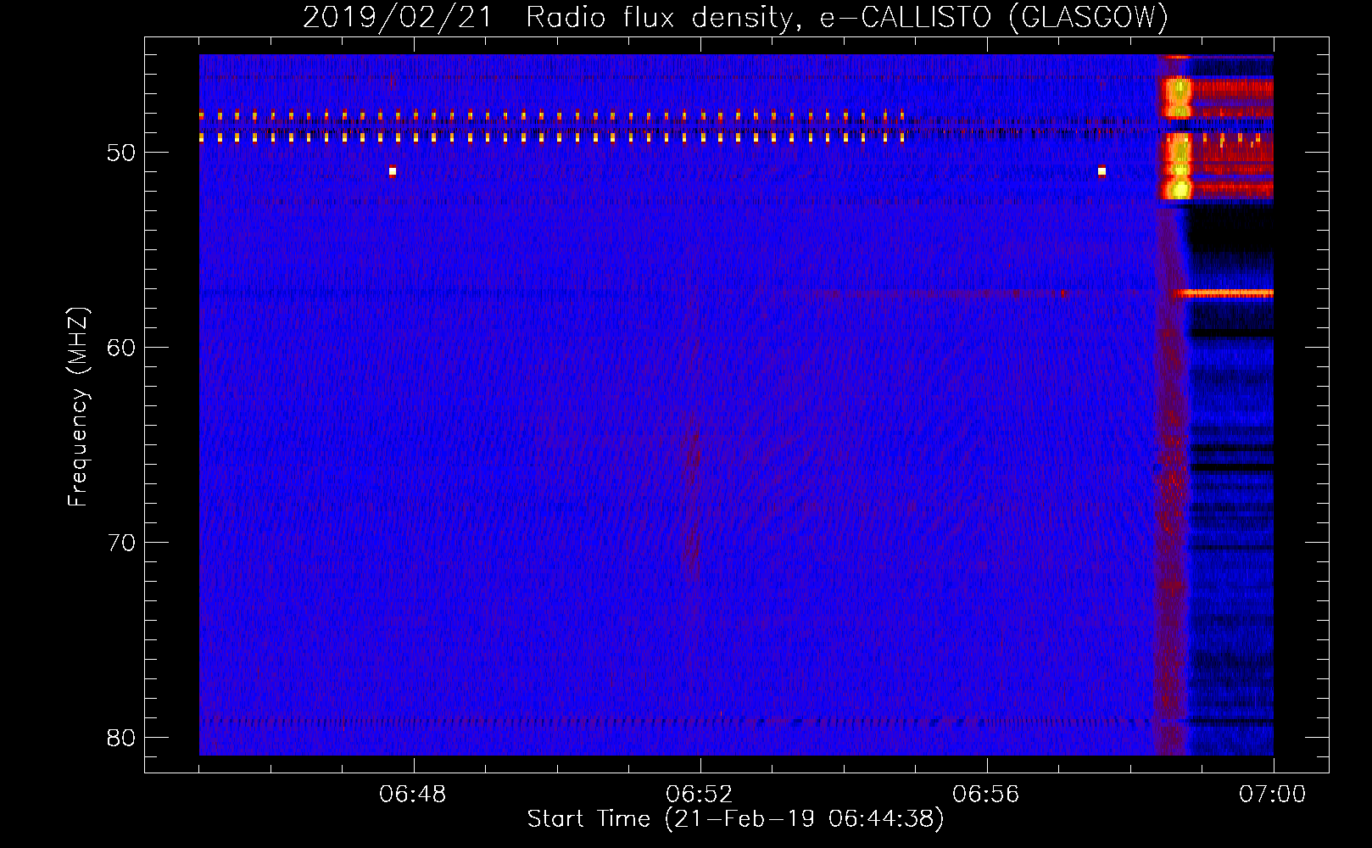Click the Start Time axis label
The height and width of the screenshot is (848, 1372).
tap(735, 819)
